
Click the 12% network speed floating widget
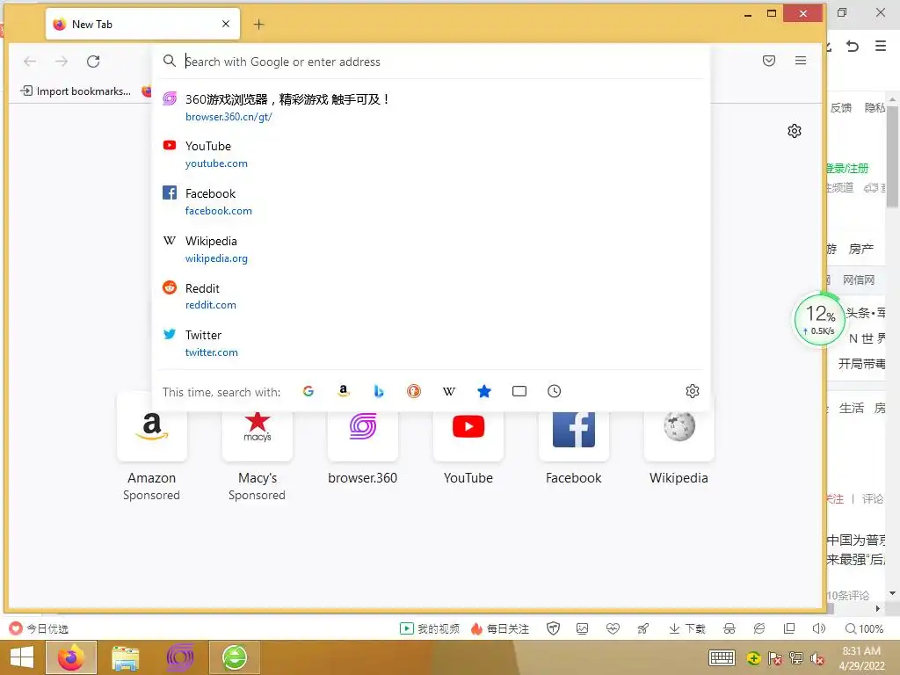click(x=820, y=320)
